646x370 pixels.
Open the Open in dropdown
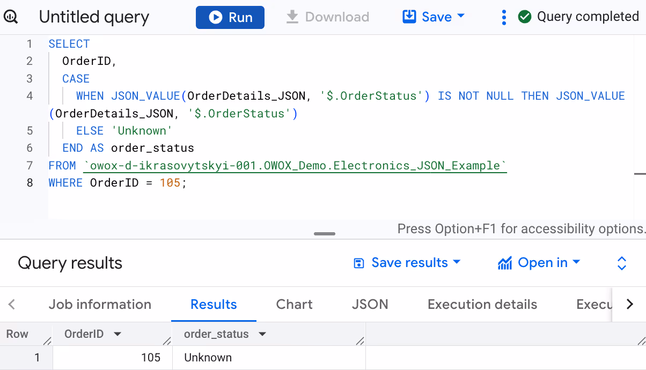pos(539,263)
